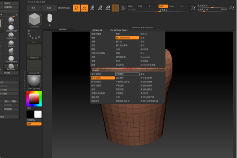The height and width of the screenshot is (158, 237).
Task: Select the Move brush
Action: [x=11, y=52]
